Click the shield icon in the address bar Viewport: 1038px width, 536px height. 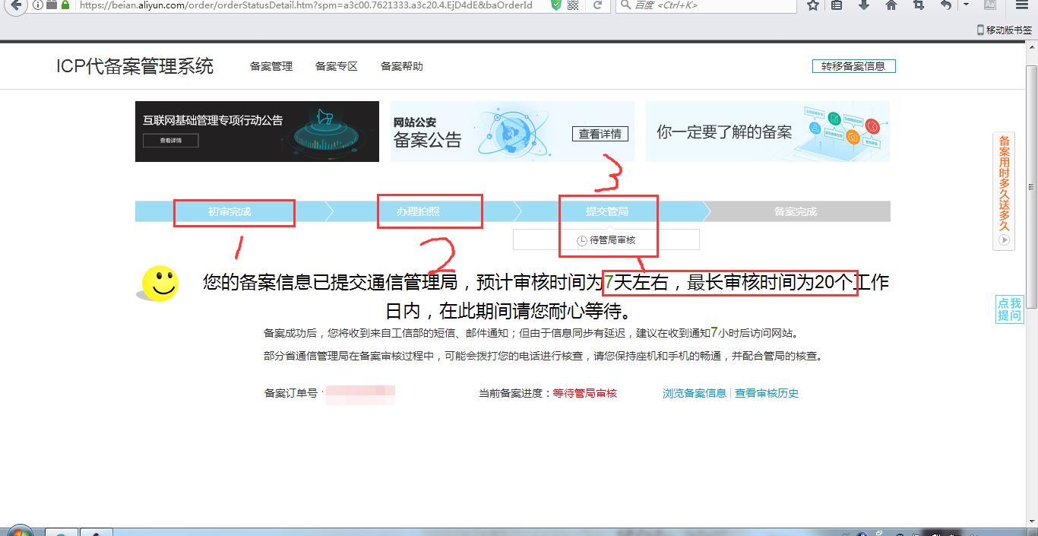coord(557,6)
